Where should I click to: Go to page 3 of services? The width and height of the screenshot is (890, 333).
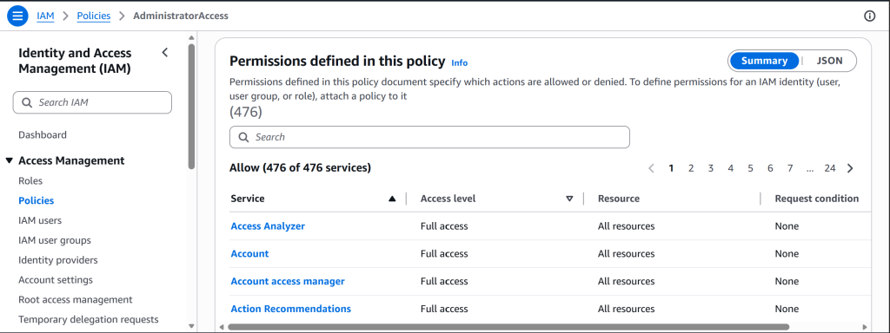click(711, 168)
